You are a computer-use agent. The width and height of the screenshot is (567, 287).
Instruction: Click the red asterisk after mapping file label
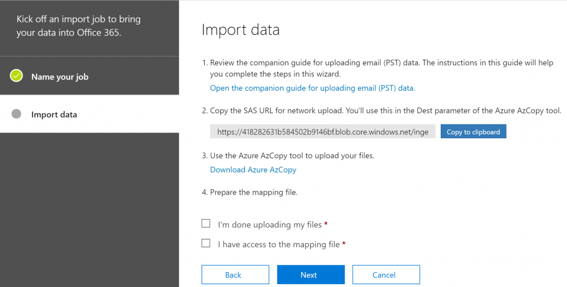(x=344, y=244)
